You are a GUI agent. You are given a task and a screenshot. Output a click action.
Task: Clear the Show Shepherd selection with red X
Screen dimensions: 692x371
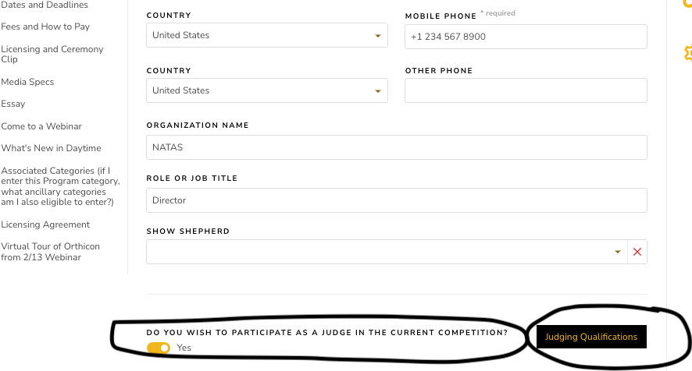[637, 252]
